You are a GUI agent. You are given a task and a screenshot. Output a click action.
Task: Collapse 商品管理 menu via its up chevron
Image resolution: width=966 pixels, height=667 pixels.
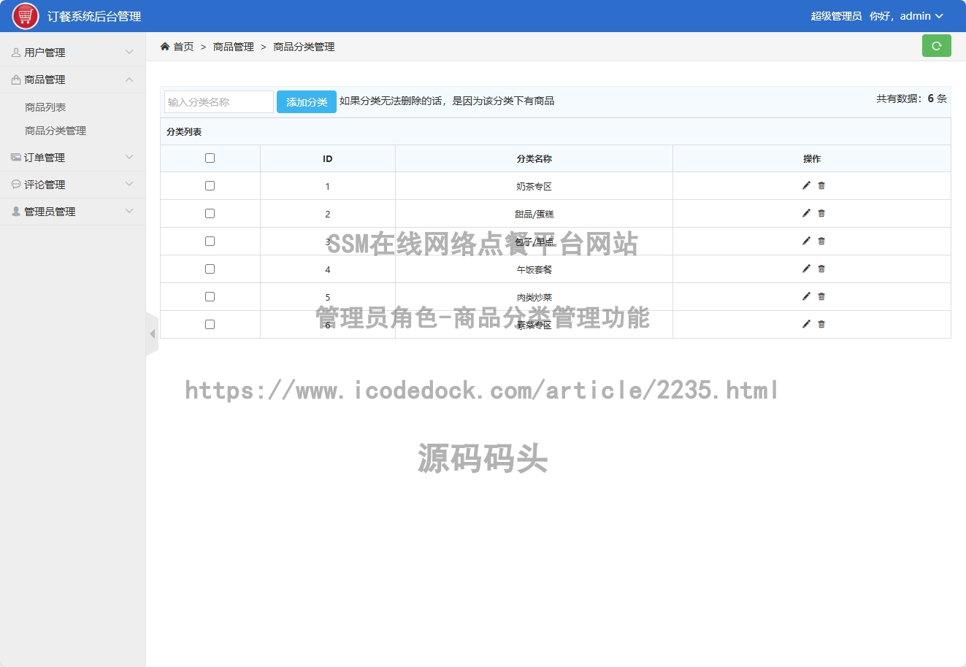129,80
